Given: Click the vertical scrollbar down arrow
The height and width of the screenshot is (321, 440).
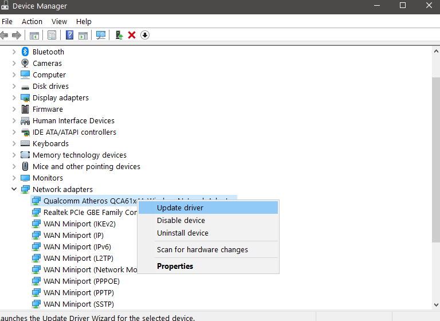Looking at the screenshot, I should (x=435, y=304).
